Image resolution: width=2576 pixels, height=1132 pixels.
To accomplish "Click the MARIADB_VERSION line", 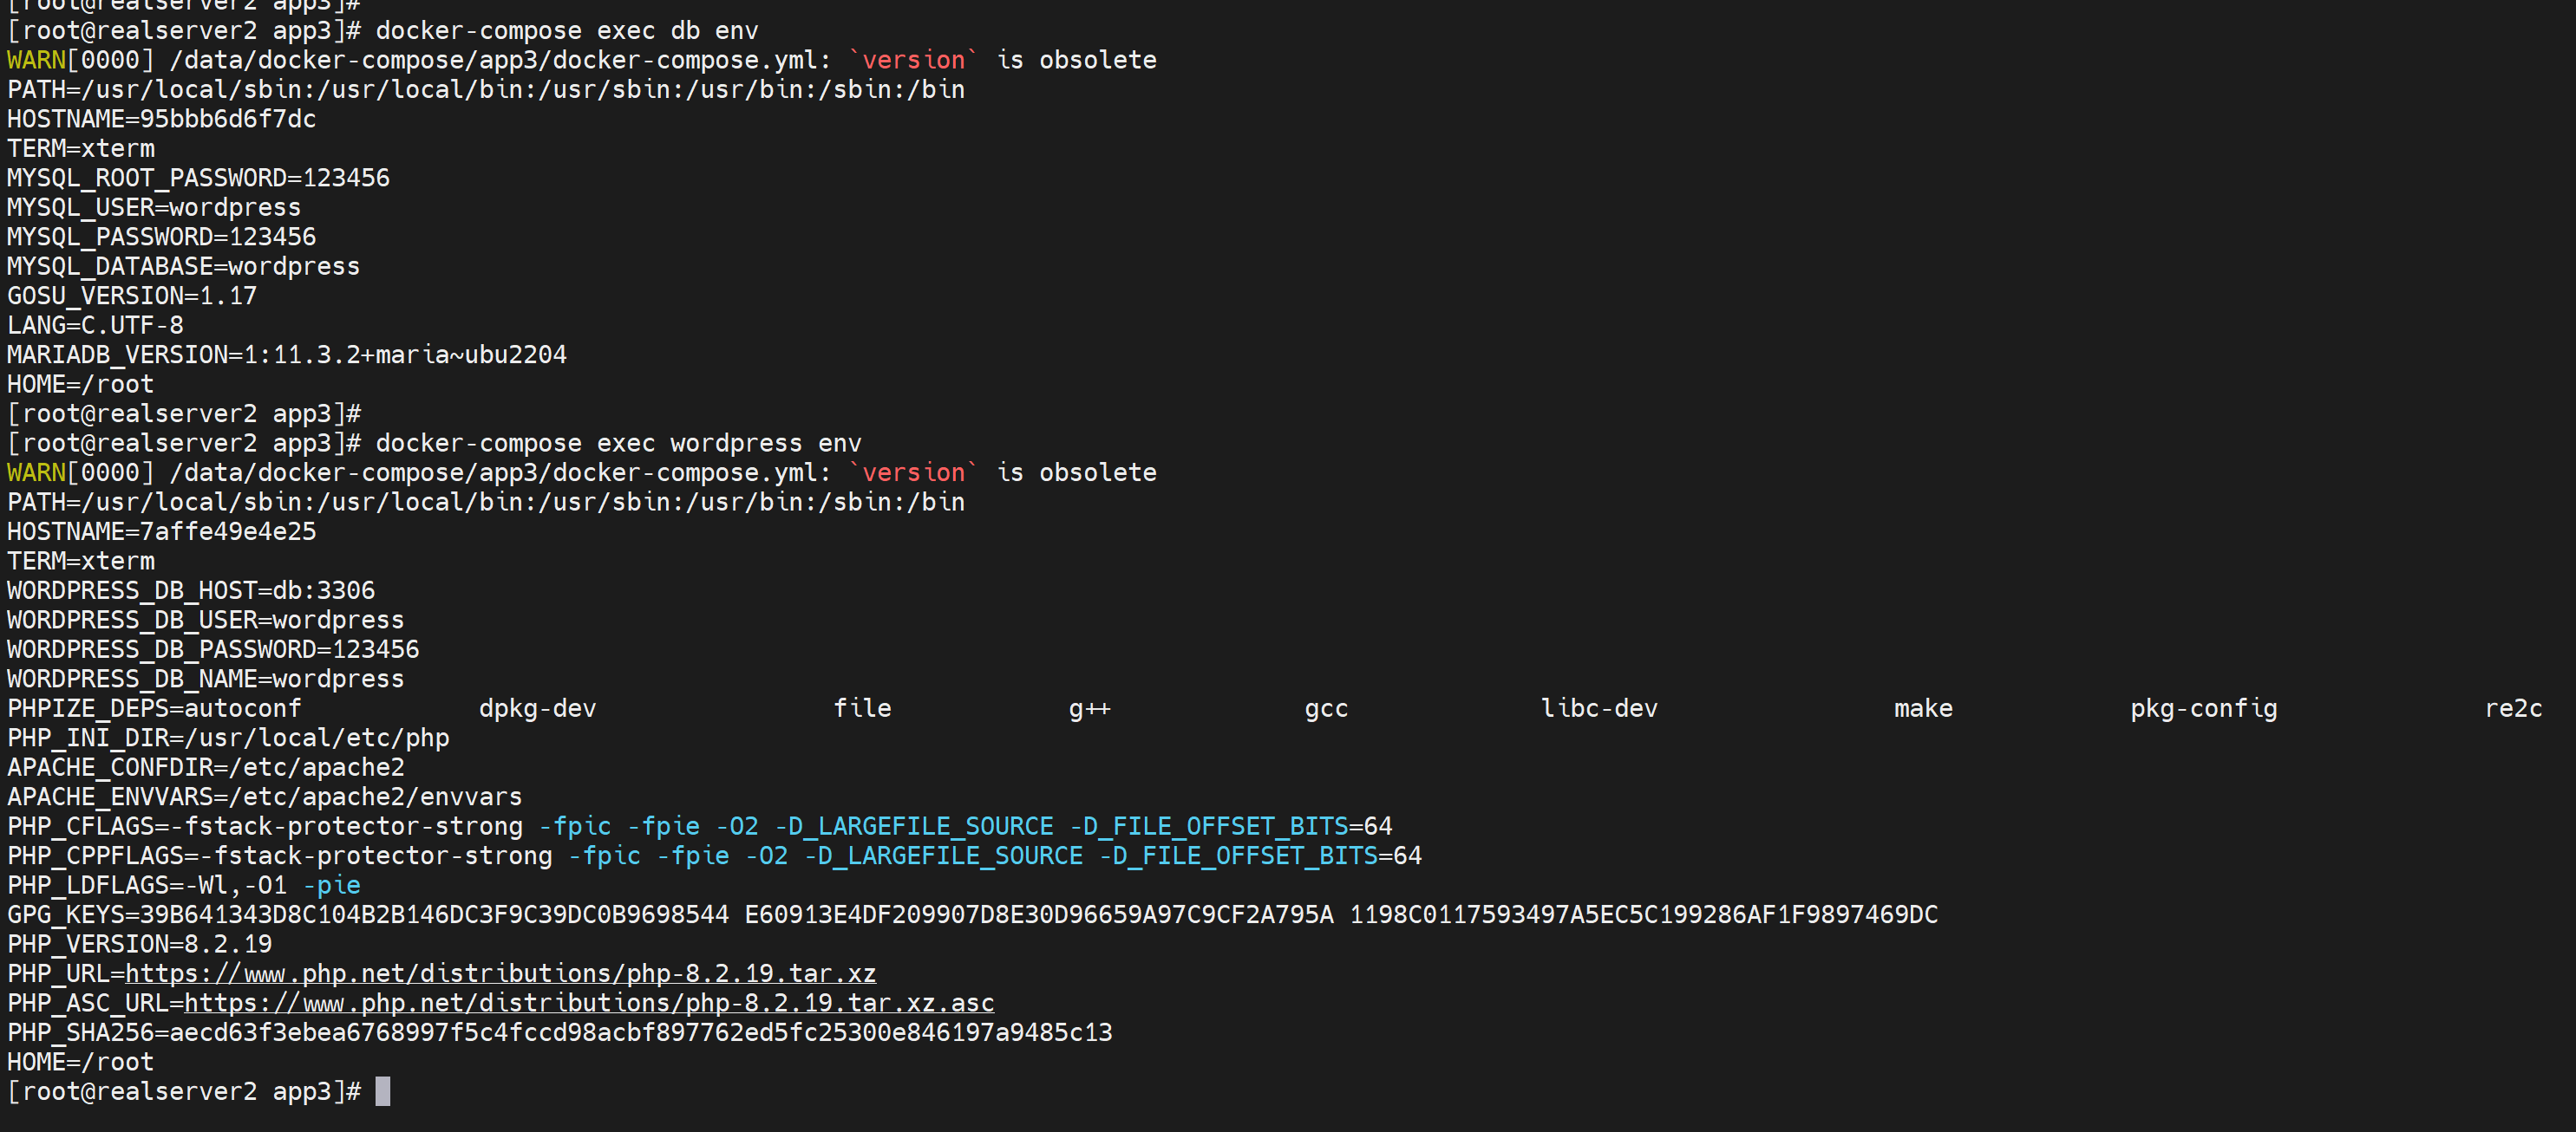I will (x=286, y=355).
